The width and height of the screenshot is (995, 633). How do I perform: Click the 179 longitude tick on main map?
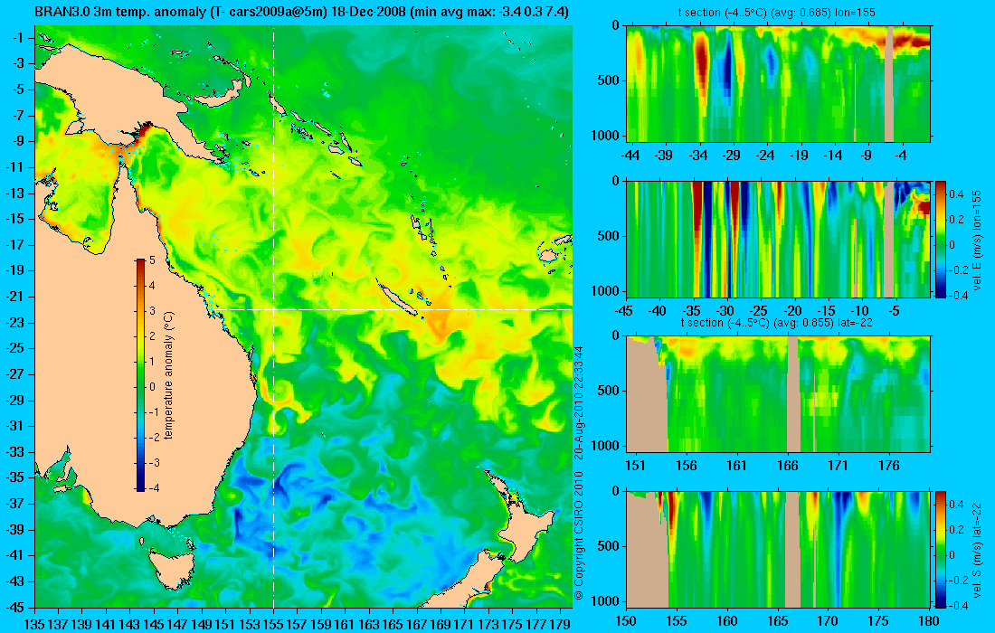(x=560, y=625)
